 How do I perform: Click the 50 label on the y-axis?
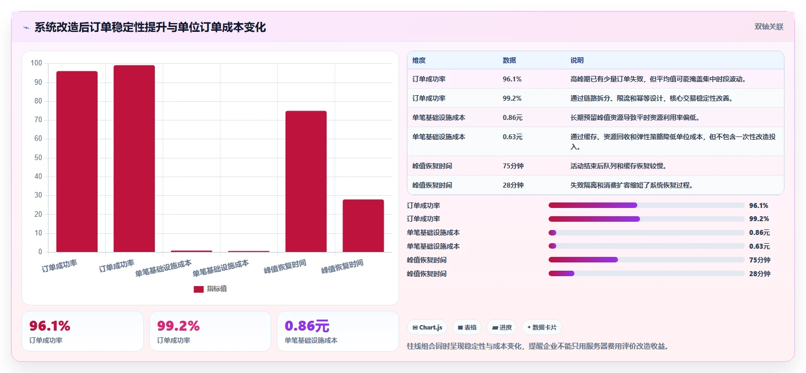[x=38, y=158]
